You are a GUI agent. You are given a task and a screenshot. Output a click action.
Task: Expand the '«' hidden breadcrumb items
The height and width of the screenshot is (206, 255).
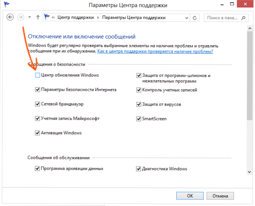tap(53, 17)
